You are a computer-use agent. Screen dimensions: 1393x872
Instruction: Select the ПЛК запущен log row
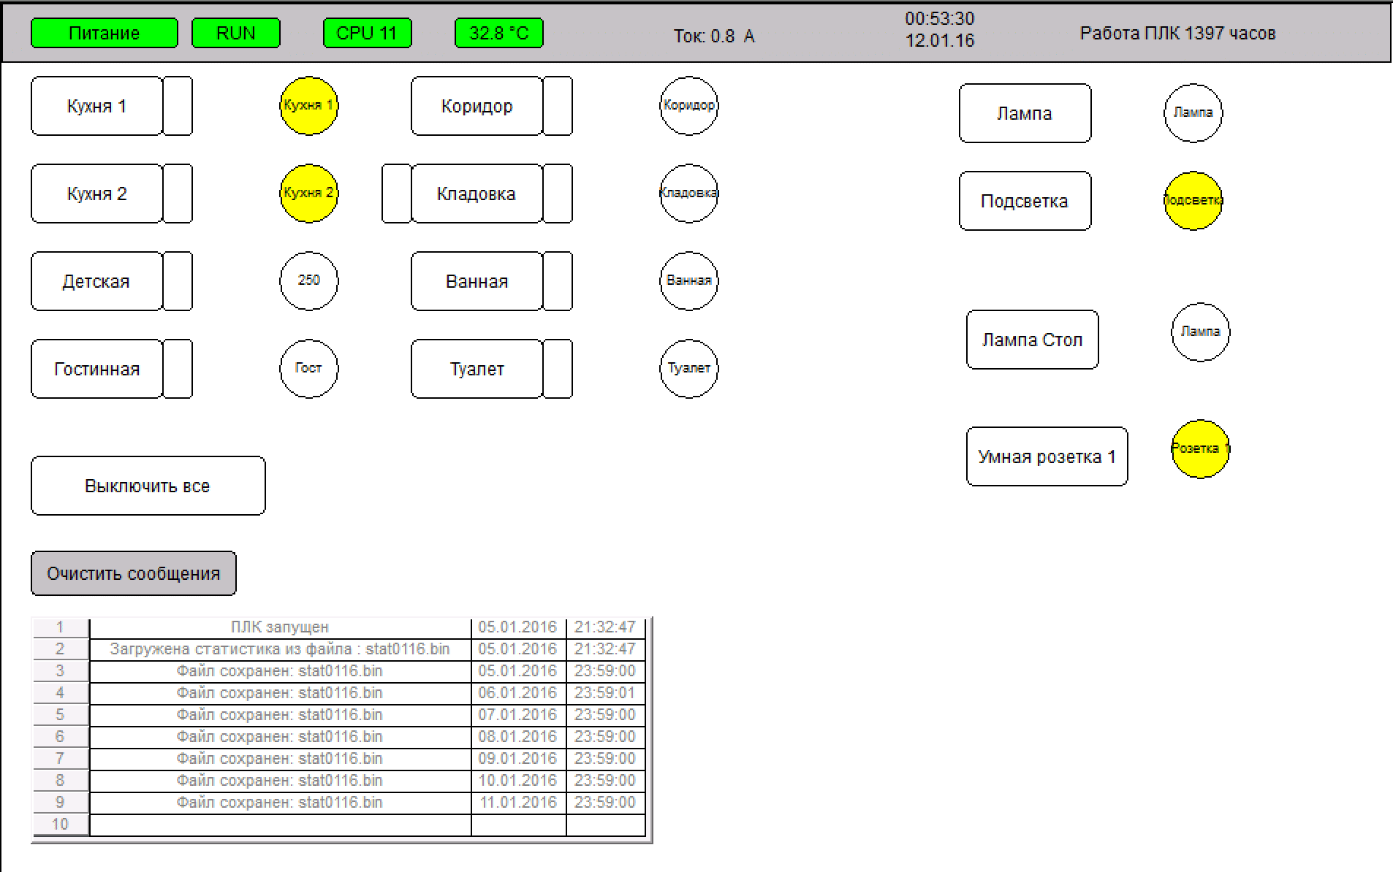click(x=280, y=627)
